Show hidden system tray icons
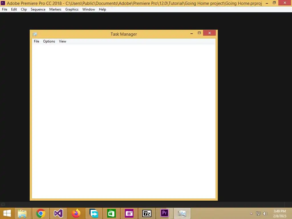 click(x=252, y=214)
